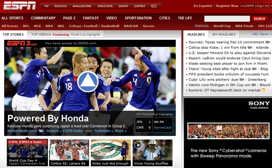Open the Celtics 92, Lakers 86 thumbnail
Image resolution: width=272 pixels, height=168 pixels.
tap(69, 153)
